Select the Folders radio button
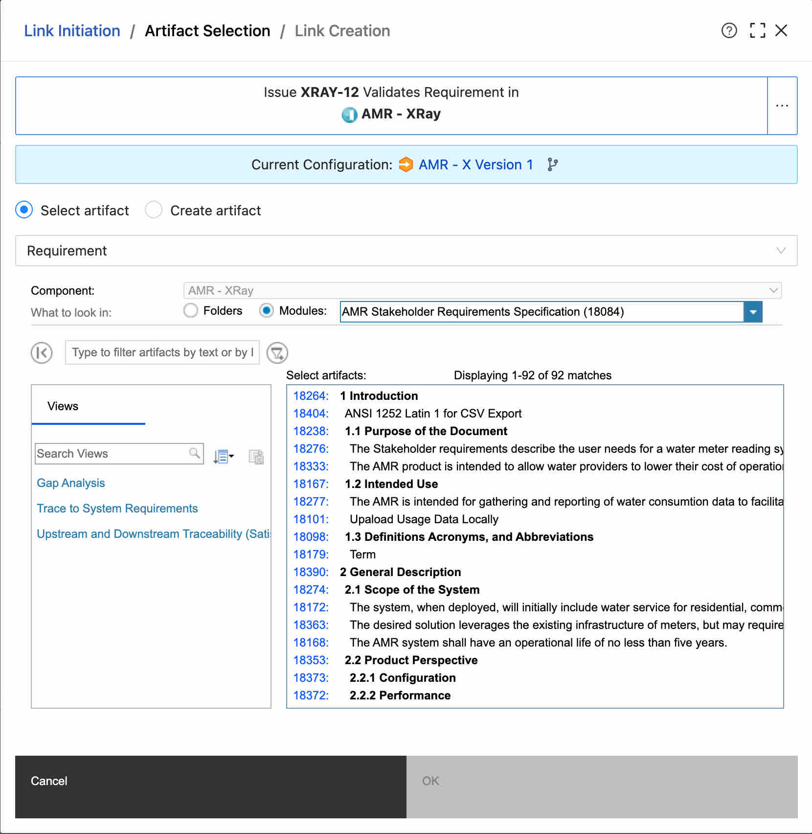 click(191, 311)
